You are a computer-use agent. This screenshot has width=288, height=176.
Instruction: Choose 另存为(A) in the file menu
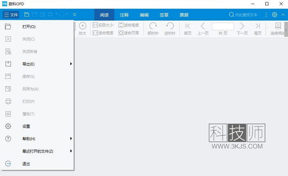tap(37, 89)
